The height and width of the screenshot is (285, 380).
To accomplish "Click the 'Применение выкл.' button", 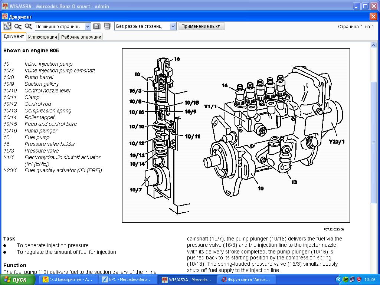I will pyautogui.click(x=202, y=26).
